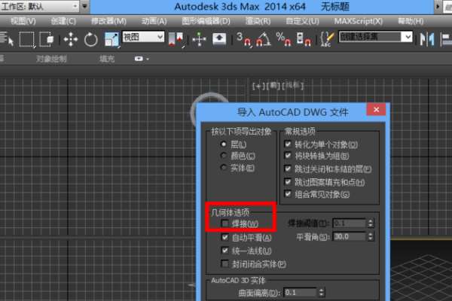
Task: Toggle 将块转换为组(B) checkbox
Action: point(288,156)
